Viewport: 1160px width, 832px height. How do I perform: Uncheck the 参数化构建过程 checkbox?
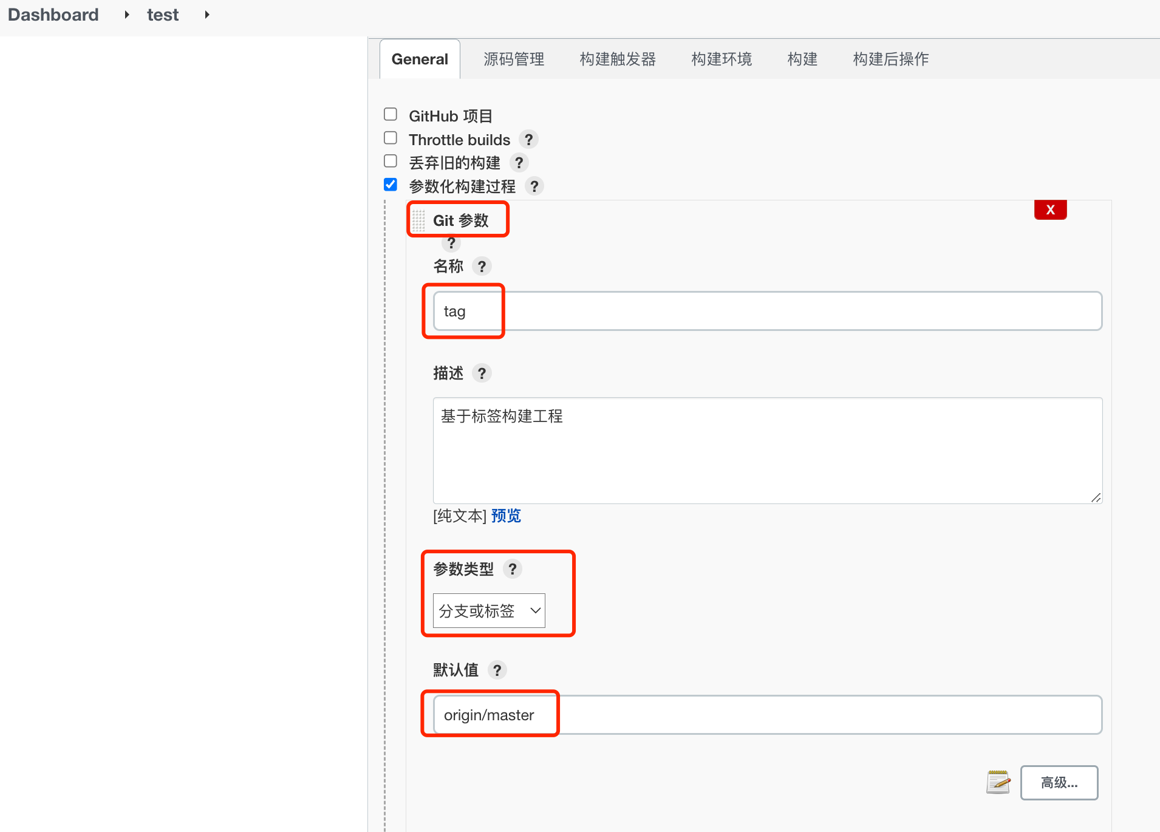click(391, 184)
